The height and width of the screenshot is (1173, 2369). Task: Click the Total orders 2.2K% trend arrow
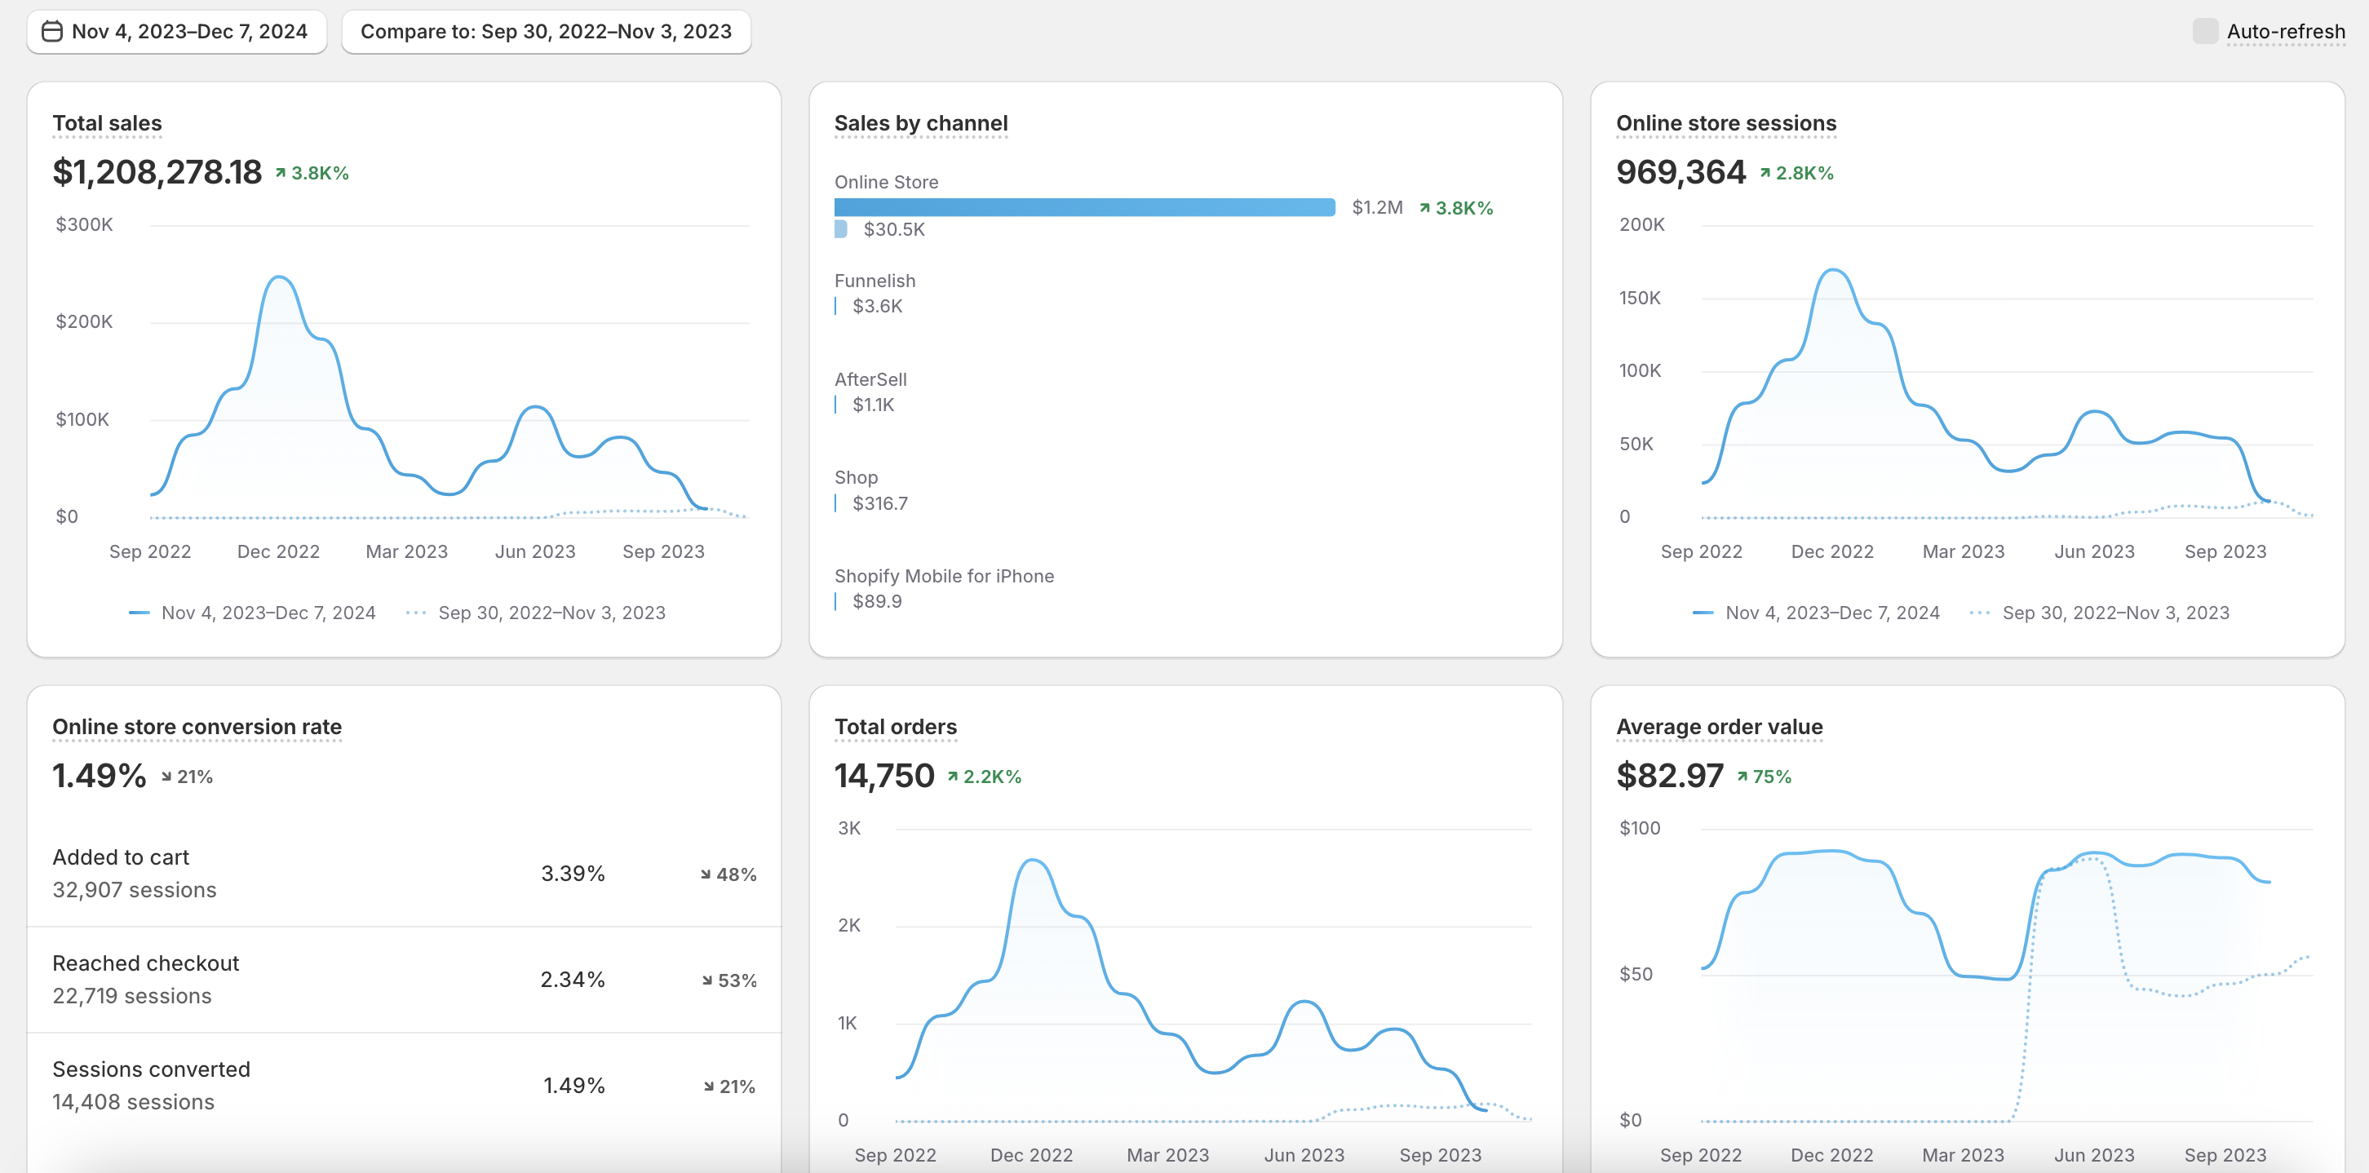953,777
